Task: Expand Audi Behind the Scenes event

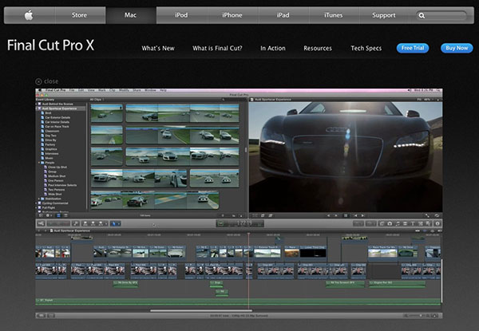Action: 37,104
